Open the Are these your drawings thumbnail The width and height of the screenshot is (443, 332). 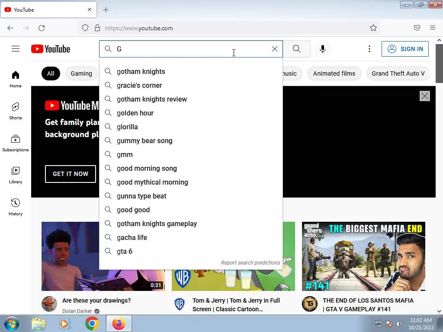(x=103, y=256)
